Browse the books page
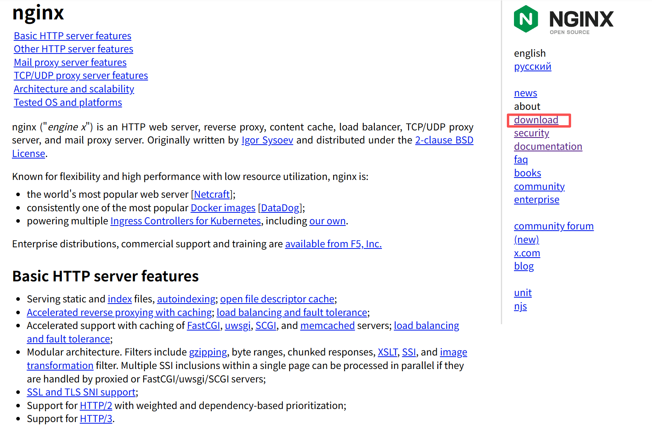Viewport: 652px width, 428px height. [x=527, y=173]
